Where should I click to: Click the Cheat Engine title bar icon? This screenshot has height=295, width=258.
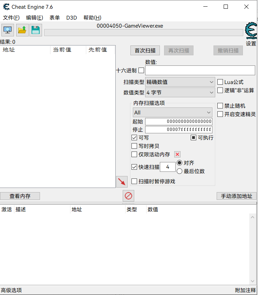(x=6, y=7)
